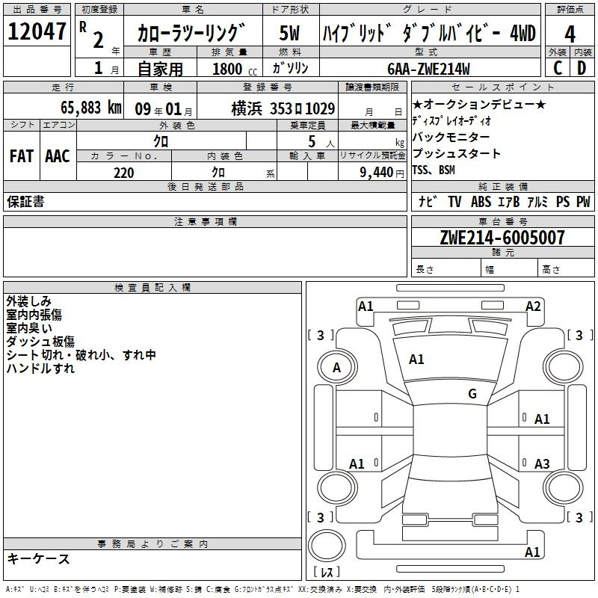This screenshot has width=598, height=598.
Task: Click the interior grade letter D
Action: tap(582, 68)
